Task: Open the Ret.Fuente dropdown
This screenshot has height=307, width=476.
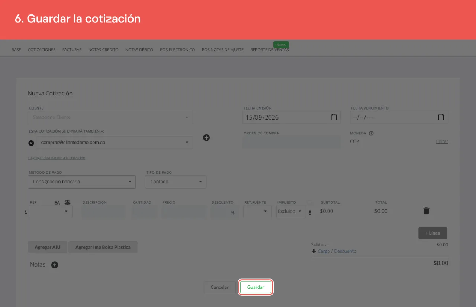Action: click(257, 212)
